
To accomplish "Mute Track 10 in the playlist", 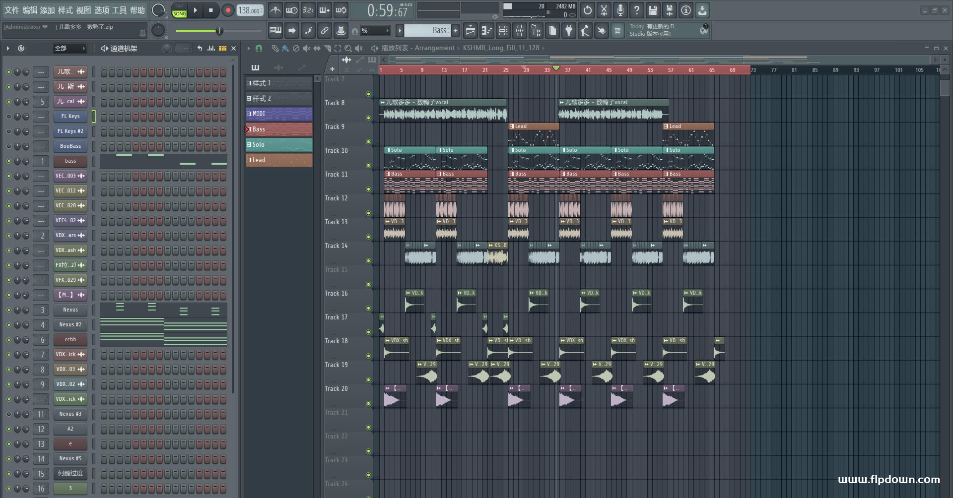I will point(368,166).
